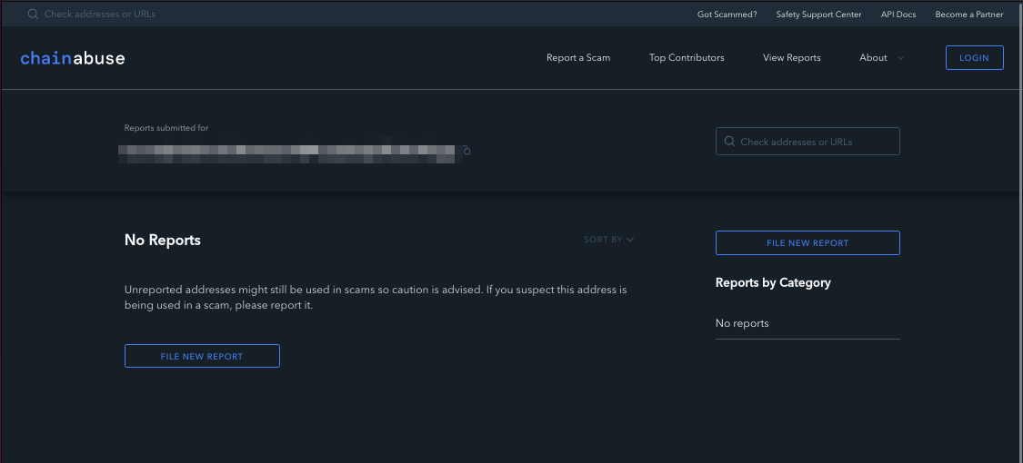1023x463 pixels.
Task: Click magnifier icon in the top search bar
Action: click(33, 15)
